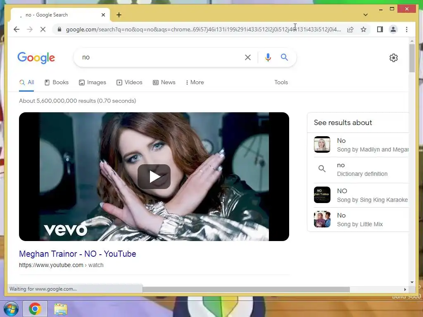Click the forward navigation arrow
The image size is (423, 317).
click(30, 29)
